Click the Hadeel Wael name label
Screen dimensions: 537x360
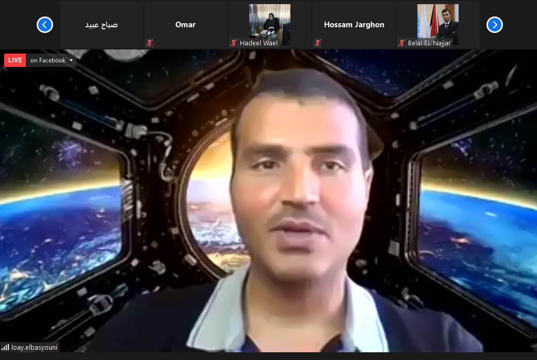point(258,43)
